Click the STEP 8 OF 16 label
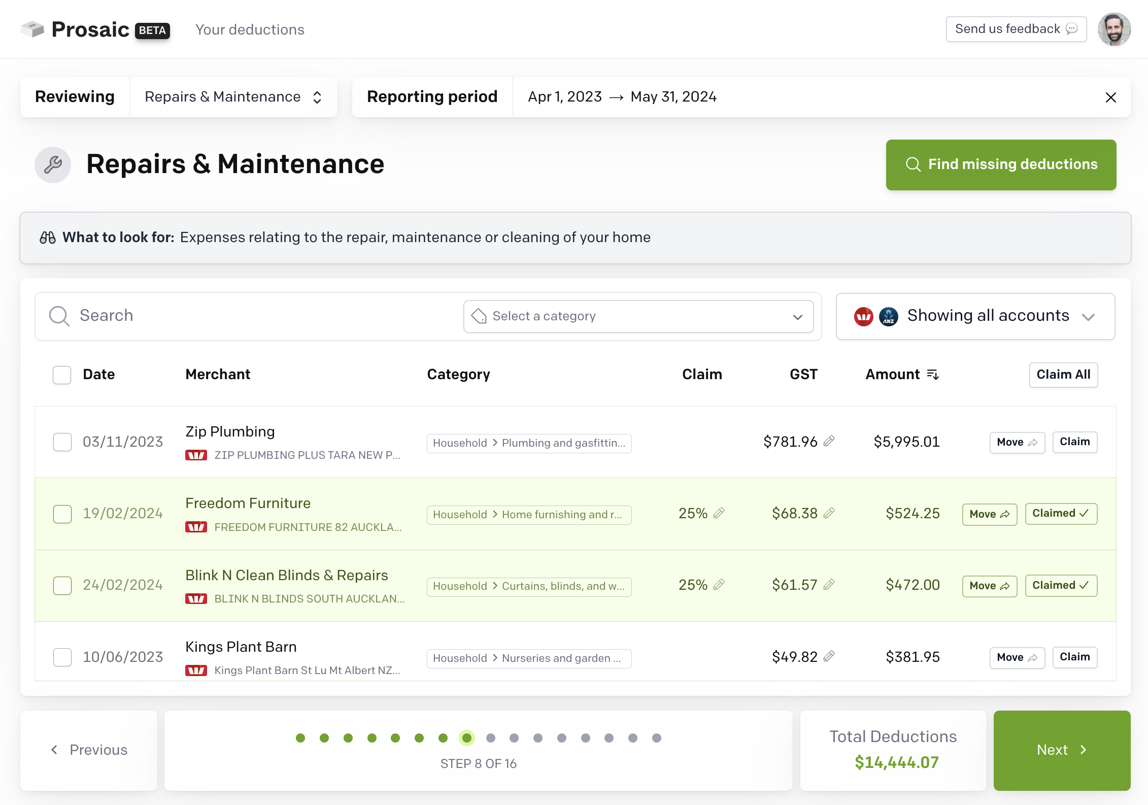Image resolution: width=1148 pixels, height=805 pixels. pyautogui.click(x=478, y=764)
